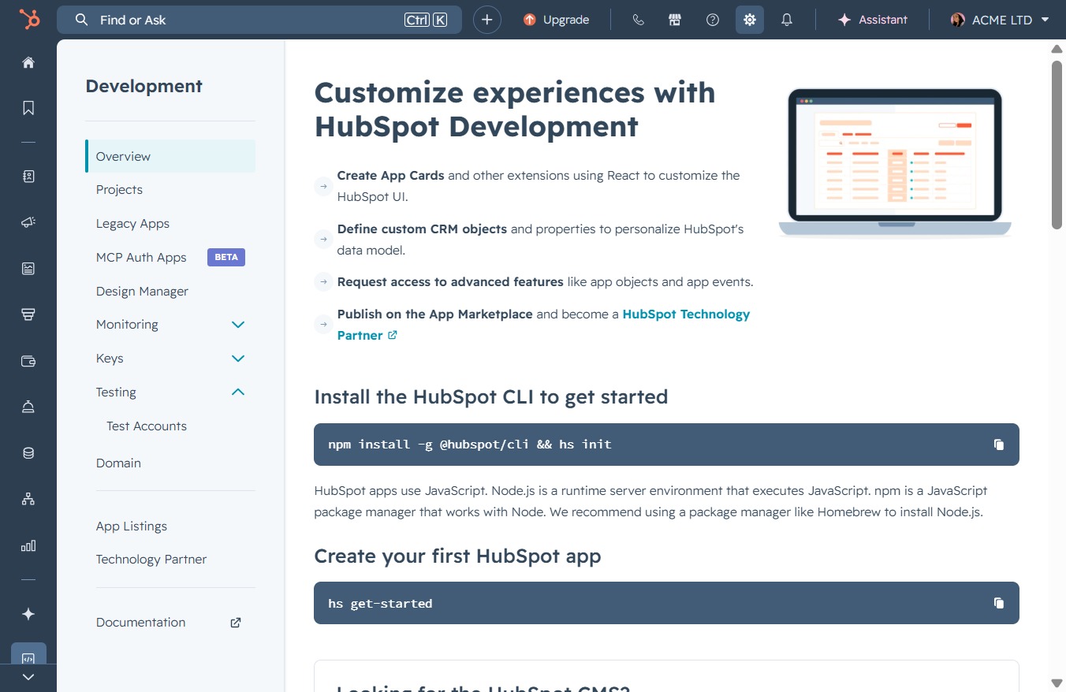Image resolution: width=1066 pixels, height=692 pixels.
Task: Open the Marketing megaphone icon in the sidebar
Action: pyautogui.click(x=28, y=223)
